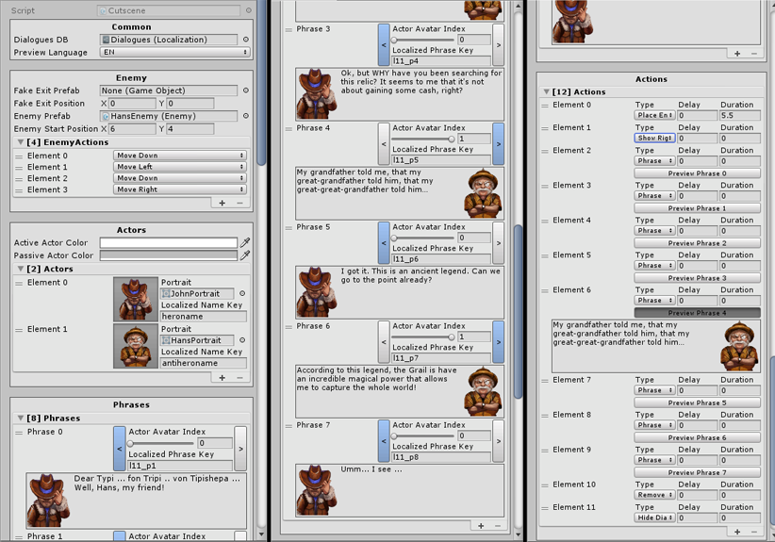
Task: Open EnemyActions Element 3 Move Right dropdown
Action: (x=180, y=189)
